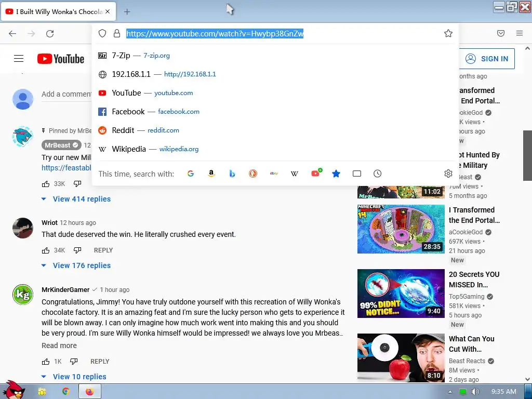Choose the Facebook suggestion
The image size is (532, 399).
275,111
